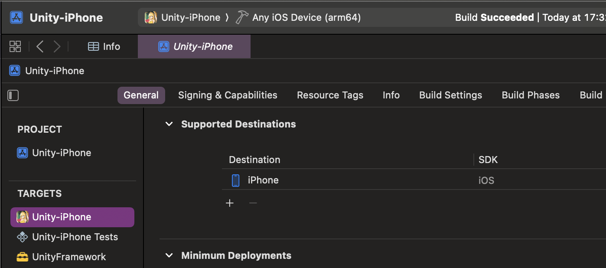Viewport: 606px width, 268px height.
Task: Go forward with the right chevron
Action: click(57, 46)
